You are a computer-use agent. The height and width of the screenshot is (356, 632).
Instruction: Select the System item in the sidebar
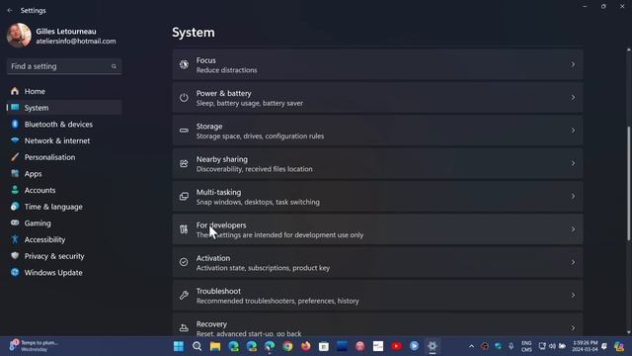click(x=64, y=108)
